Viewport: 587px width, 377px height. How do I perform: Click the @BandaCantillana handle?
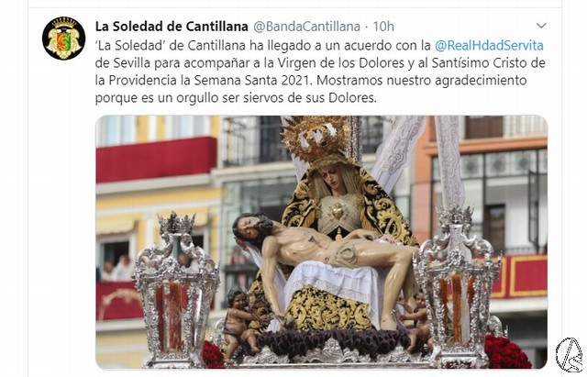tap(306, 27)
